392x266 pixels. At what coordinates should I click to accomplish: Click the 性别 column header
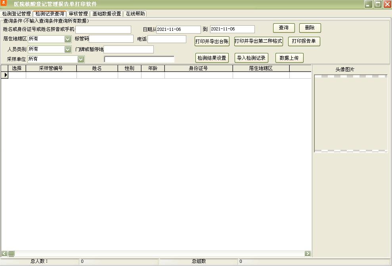click(130, 68)
